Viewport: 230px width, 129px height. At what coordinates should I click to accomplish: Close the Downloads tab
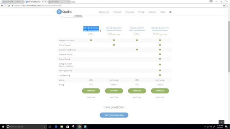(69, 2)
